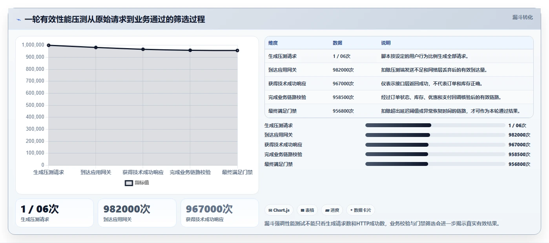This screenshot has width=549, height=243.
Task: Click table cell 完成业务链路校验
Action: point(287,97)
